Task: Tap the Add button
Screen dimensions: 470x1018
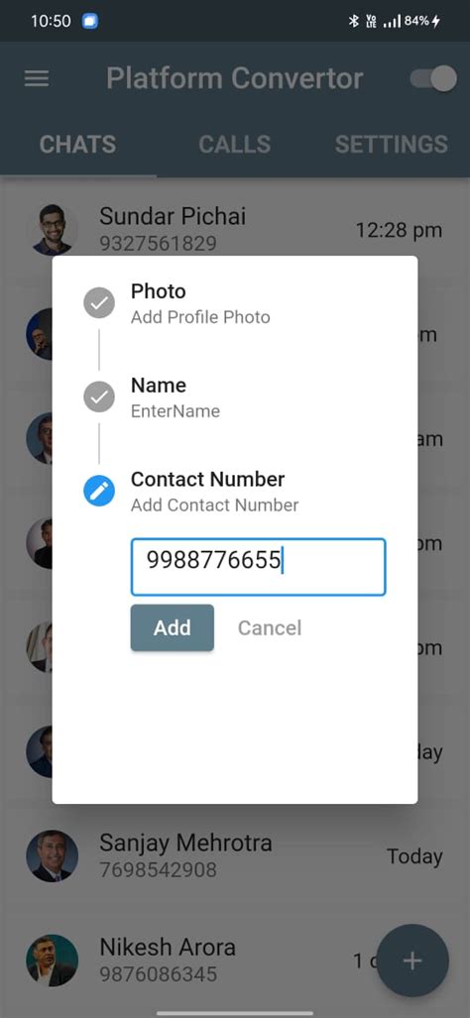Action: click(x=172, y=627)
